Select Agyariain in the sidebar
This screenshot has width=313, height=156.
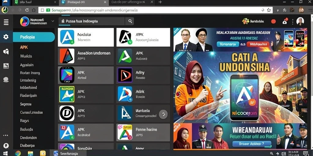(x=27, y=65)
